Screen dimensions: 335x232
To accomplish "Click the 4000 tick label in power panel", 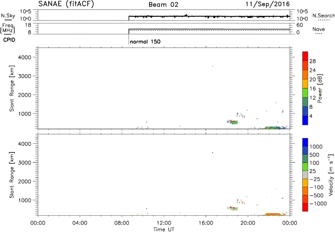I will pyautogui.click(x=25, y=57).
